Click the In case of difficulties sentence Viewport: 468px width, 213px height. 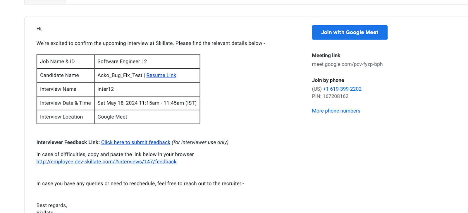click(115, 154)
